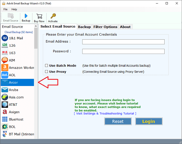The width and height of the screenshot is (182, 144).
Task: Enable Use Batch Mode checkbox
Action: pyautogui.click(x=47, y=66)
